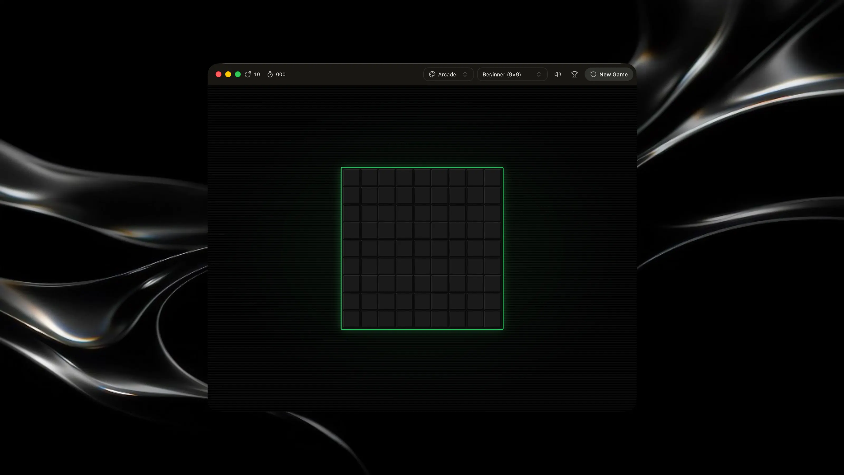Viewport: 844px width, 475px height.
Task: Reveal the eighth-row, eighth-column cell
Action: click(x=475, y=301)
